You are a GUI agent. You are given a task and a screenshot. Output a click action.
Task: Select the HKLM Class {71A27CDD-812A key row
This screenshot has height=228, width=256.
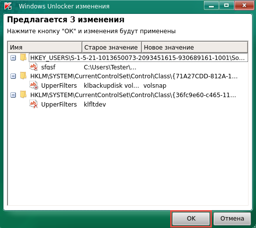tap(134, 76)
